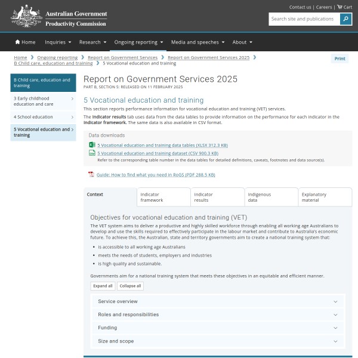Click the CSV dataset file icon
Image resolution: width=358 pixels, height=358 pixels.
point(92,153)
